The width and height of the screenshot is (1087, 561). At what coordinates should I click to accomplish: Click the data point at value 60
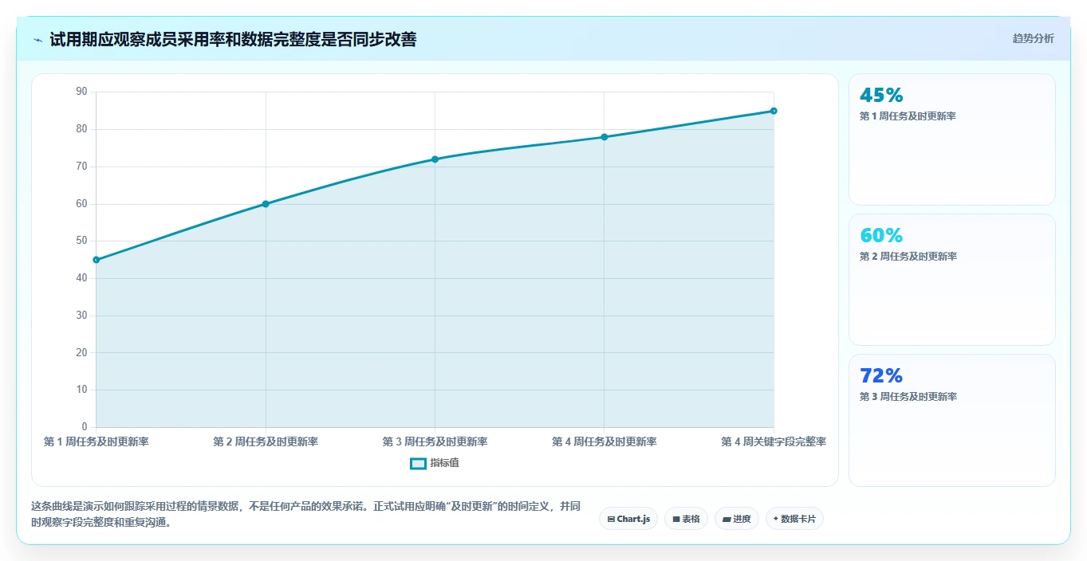click(x=266, y=204)
